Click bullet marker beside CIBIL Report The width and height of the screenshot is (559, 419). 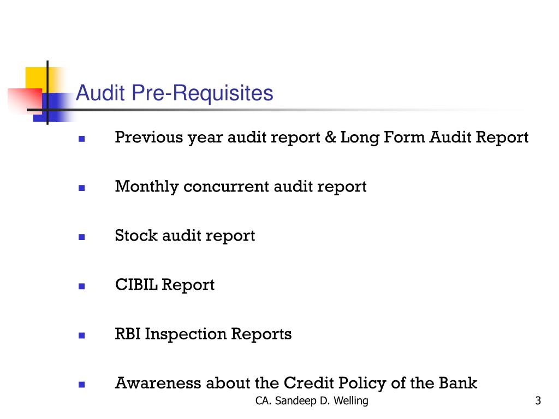pos(82,286)
